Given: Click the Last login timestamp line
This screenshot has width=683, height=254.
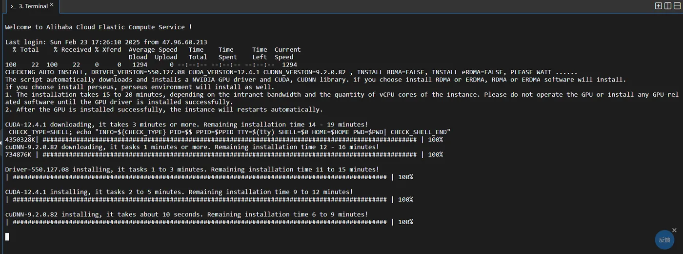Looking at the screenshot, I should [106, 42].
